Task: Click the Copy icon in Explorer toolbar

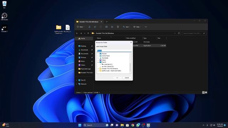Action: click(95, 27)
